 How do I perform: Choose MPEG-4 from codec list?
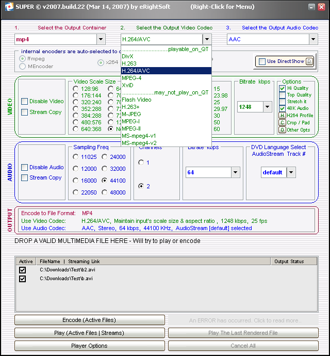point(167,78)
